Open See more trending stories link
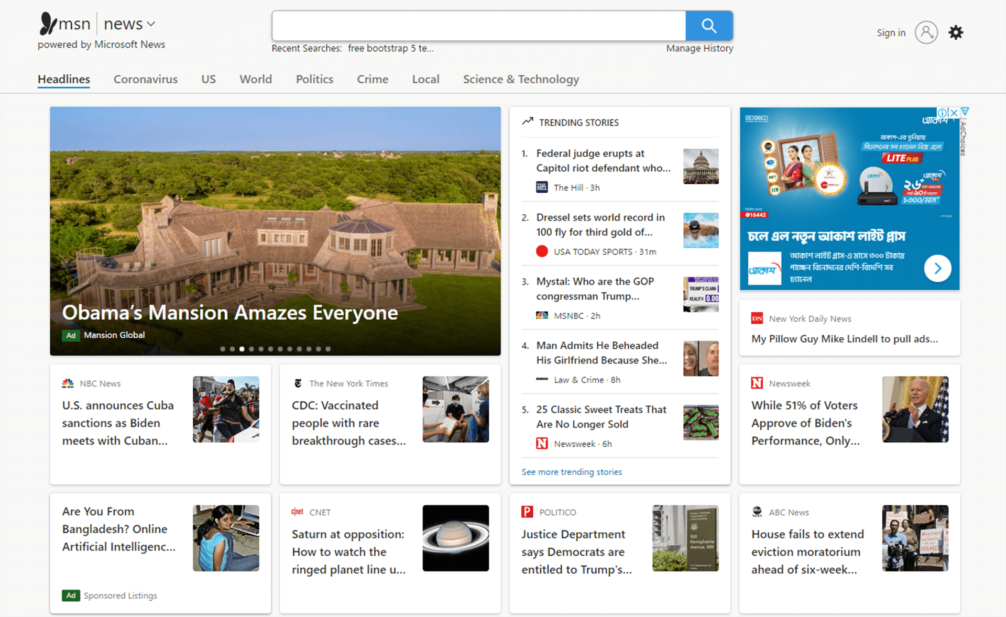The width and height of the screenshot is (1006, 617). click(572, 472)
